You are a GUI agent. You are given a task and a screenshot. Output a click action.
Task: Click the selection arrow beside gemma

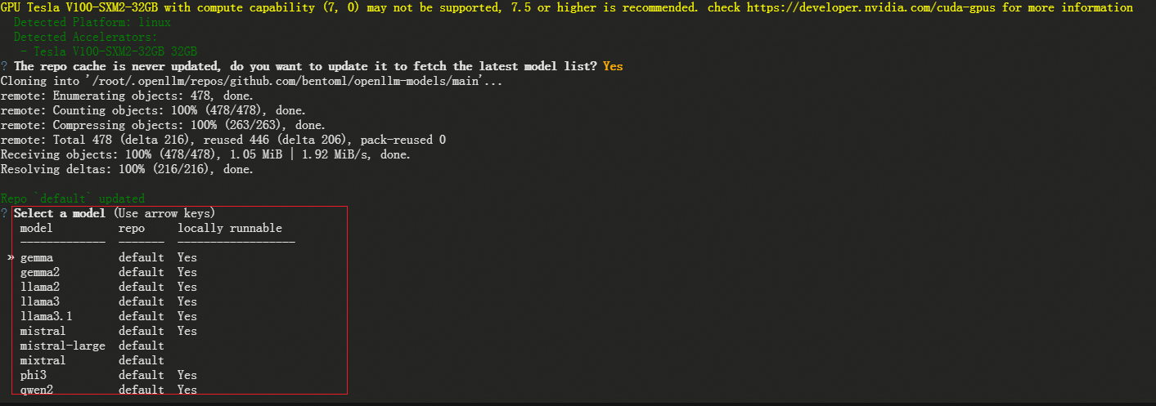point(10,257)
